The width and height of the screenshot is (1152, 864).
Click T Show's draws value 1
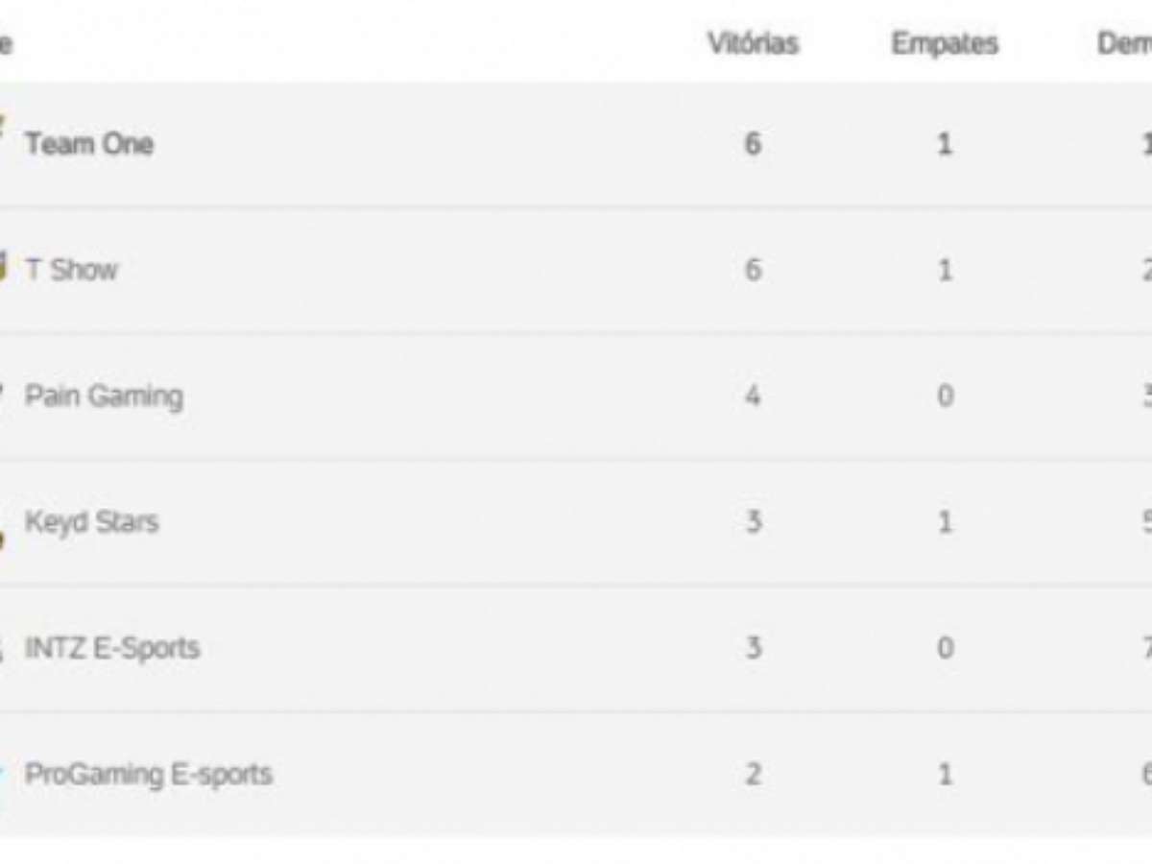pyautogui.click(x=945, y=270)
